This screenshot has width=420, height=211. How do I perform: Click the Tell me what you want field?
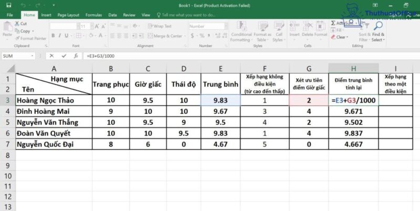pos(186,15)
